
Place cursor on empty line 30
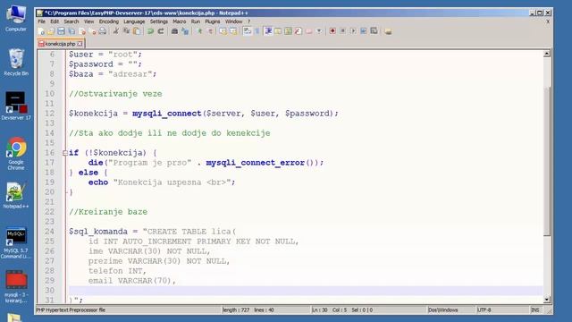tap(306, 291)
